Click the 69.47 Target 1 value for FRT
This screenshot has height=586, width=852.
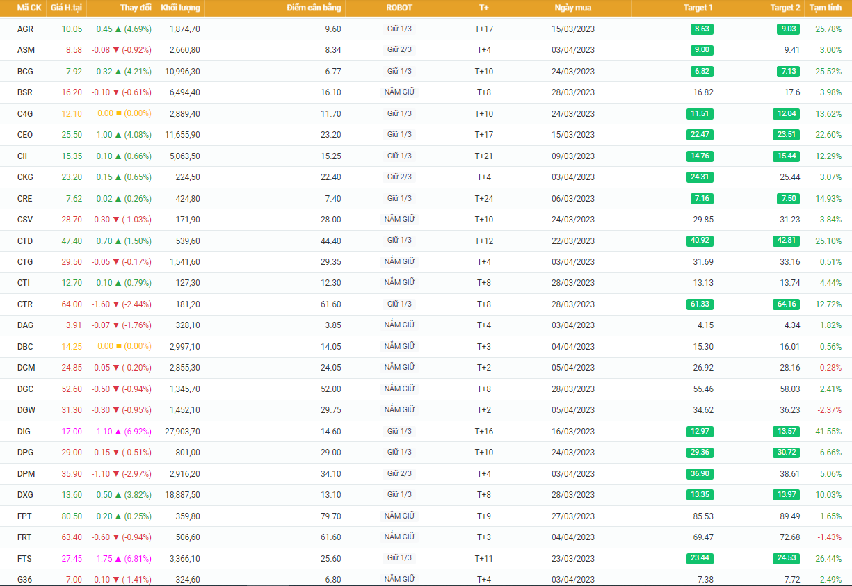click(703, 537)
